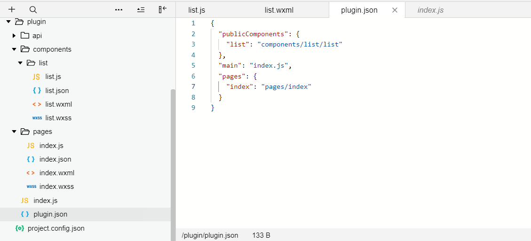This screenshot has width=531, height=241.
Task: Collapse the plugin folder
Action: (x=9, y=22)
